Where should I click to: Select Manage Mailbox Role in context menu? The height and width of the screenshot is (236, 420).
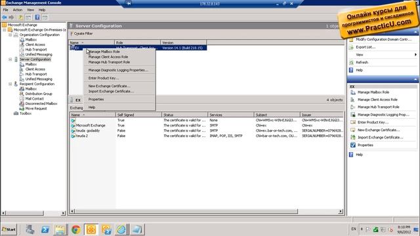tap(104, 52)
